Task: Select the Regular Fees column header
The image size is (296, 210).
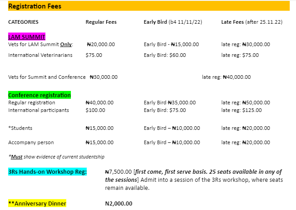Action: 101,22
